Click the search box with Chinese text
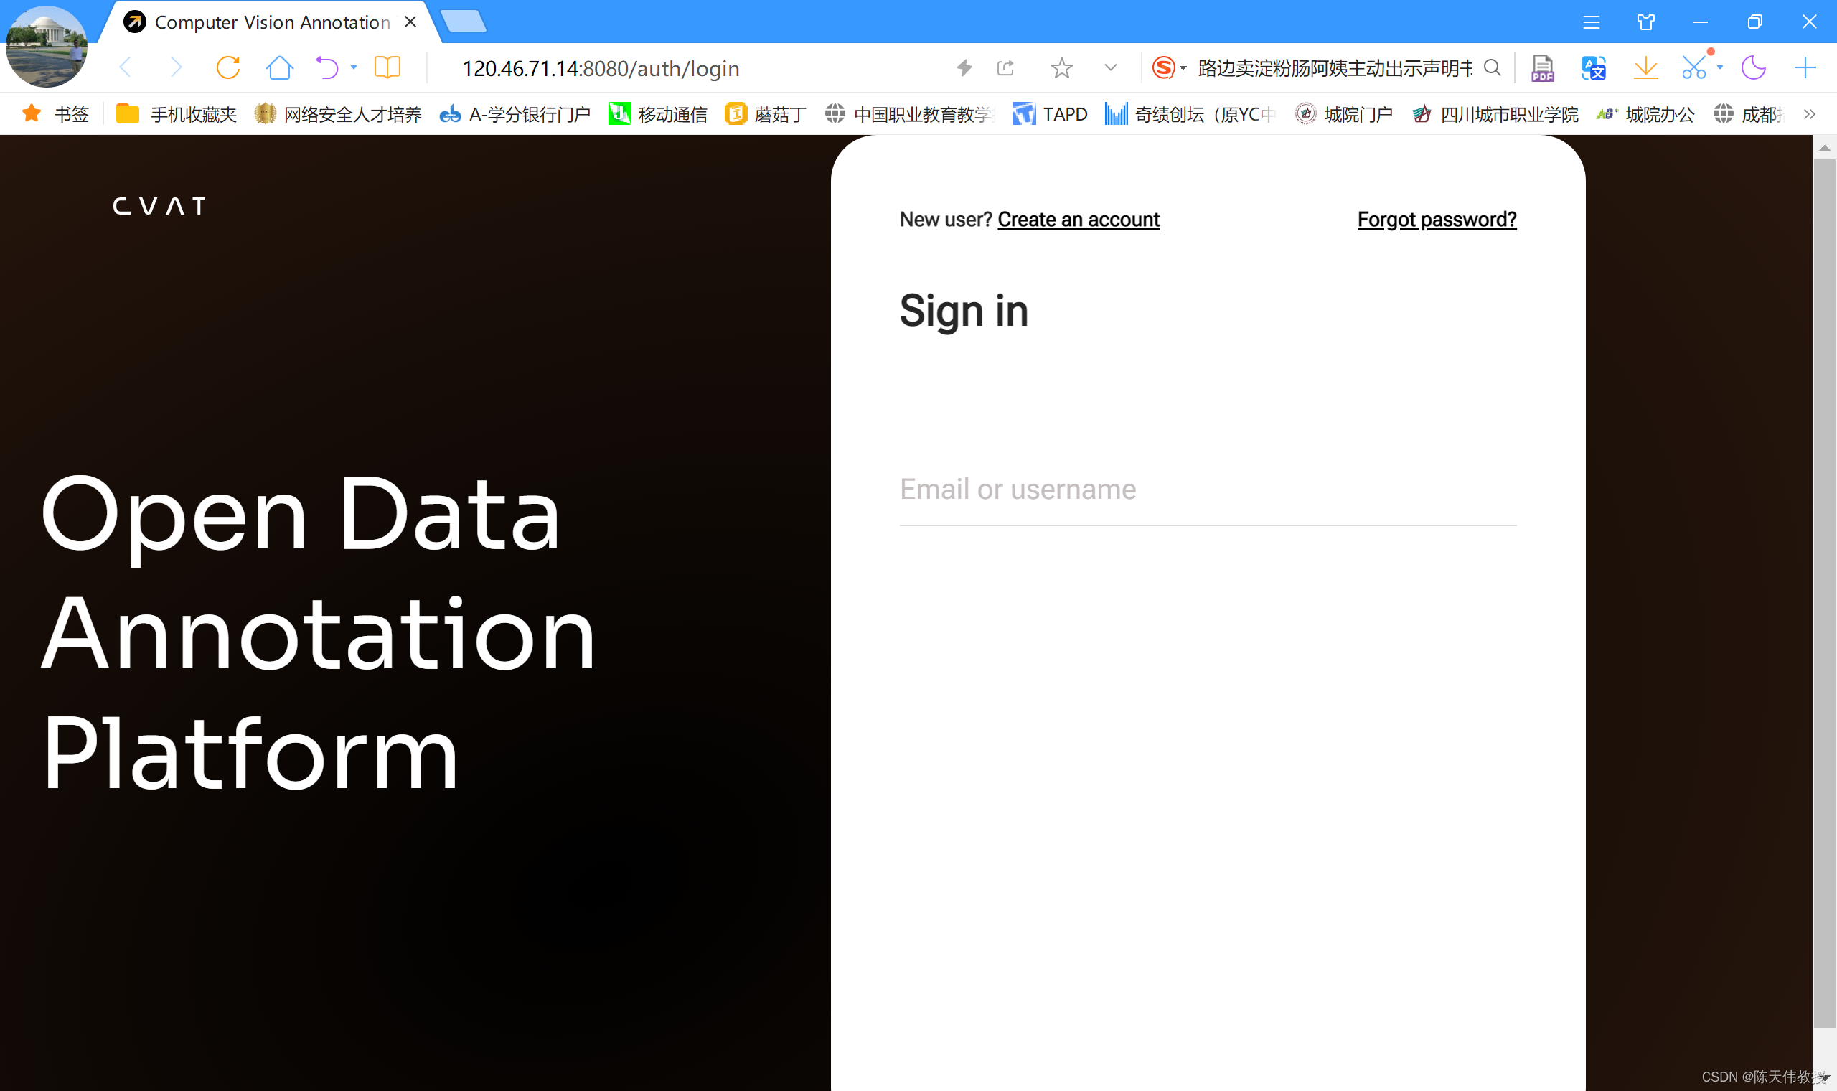This screenshot has height=1091, width=1837. click(x=1335, y=68)
